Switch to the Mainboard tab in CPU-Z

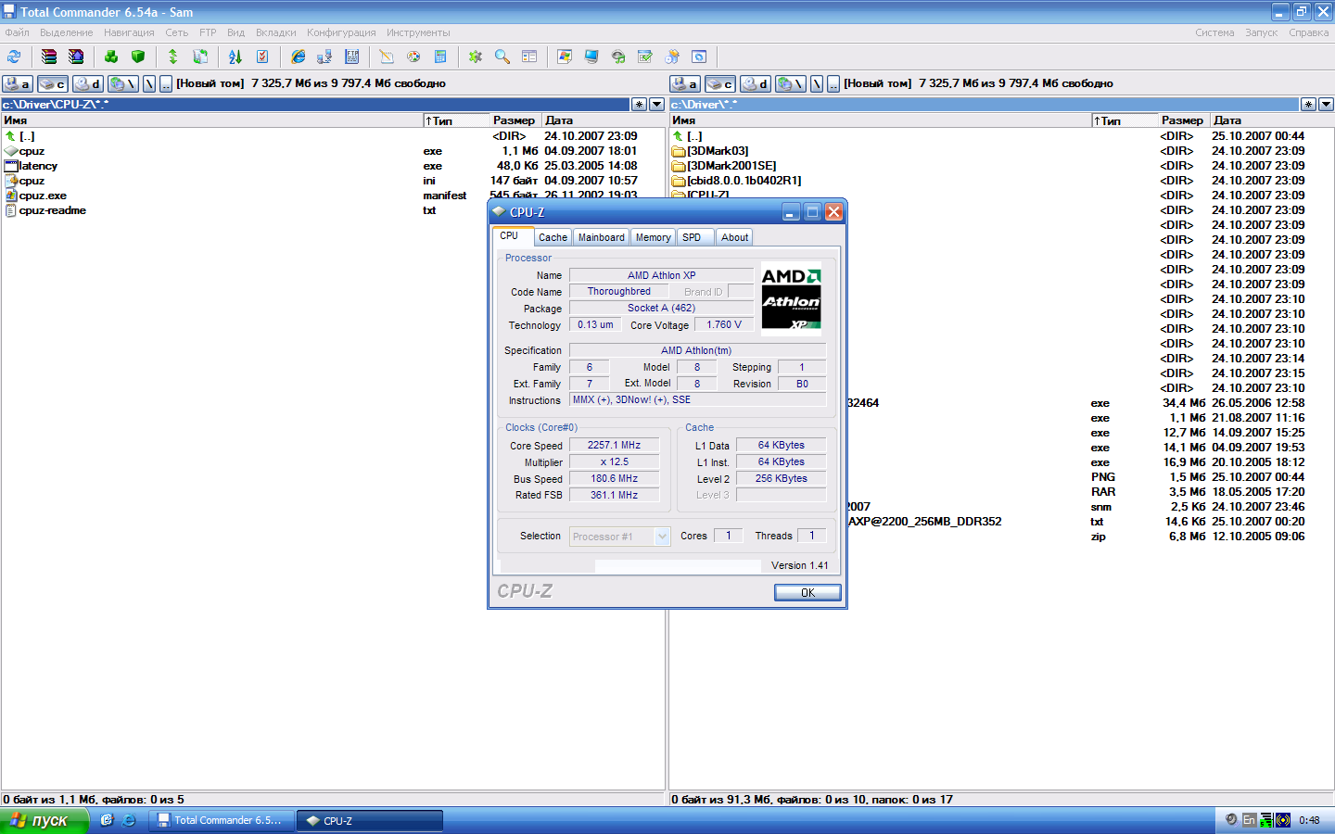point(602,237)
